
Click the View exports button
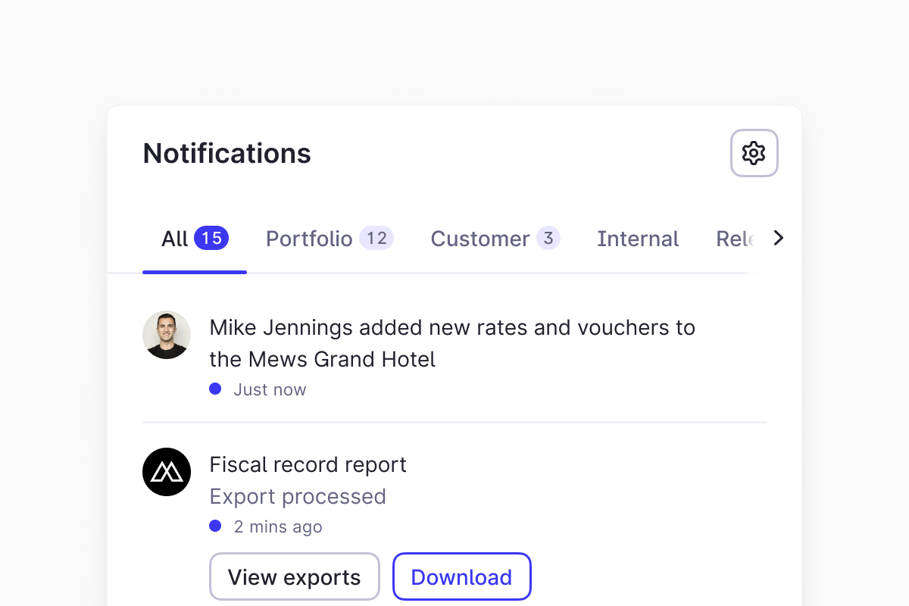(294, 576)
